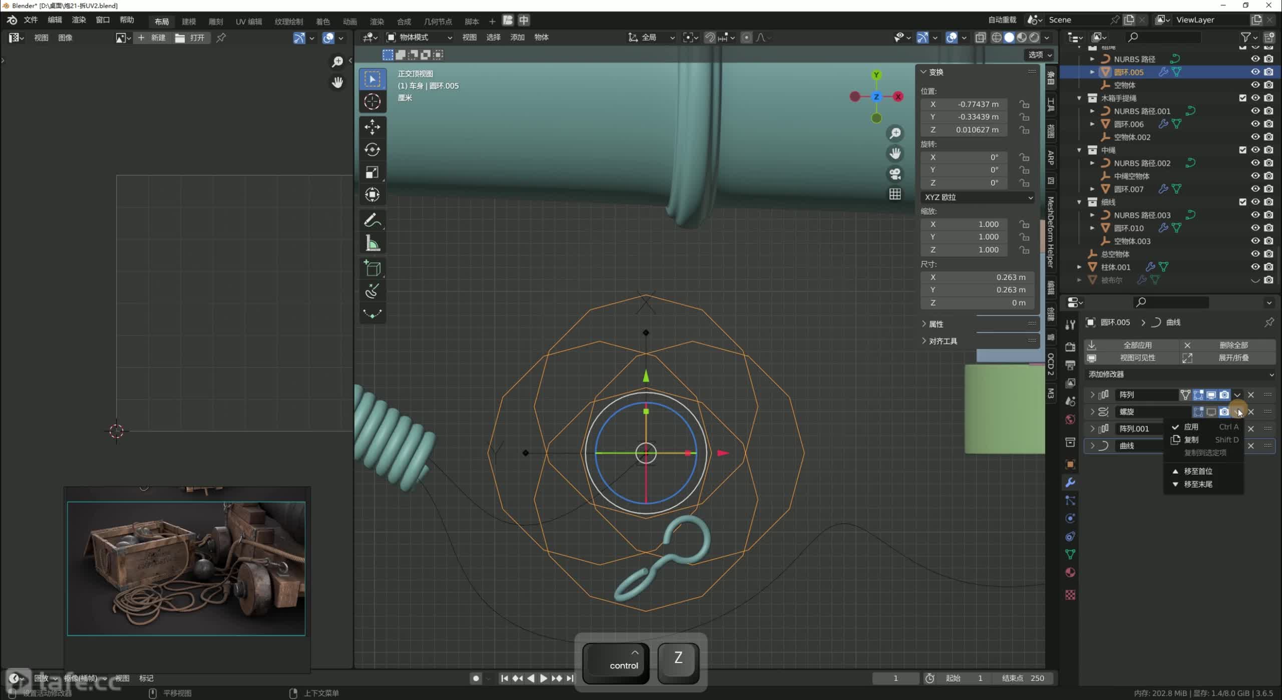Viewport: 1282px width, 700px height.
Task: Select the Annotate tool
Action: pyautogui.click(x=372, y=221)
